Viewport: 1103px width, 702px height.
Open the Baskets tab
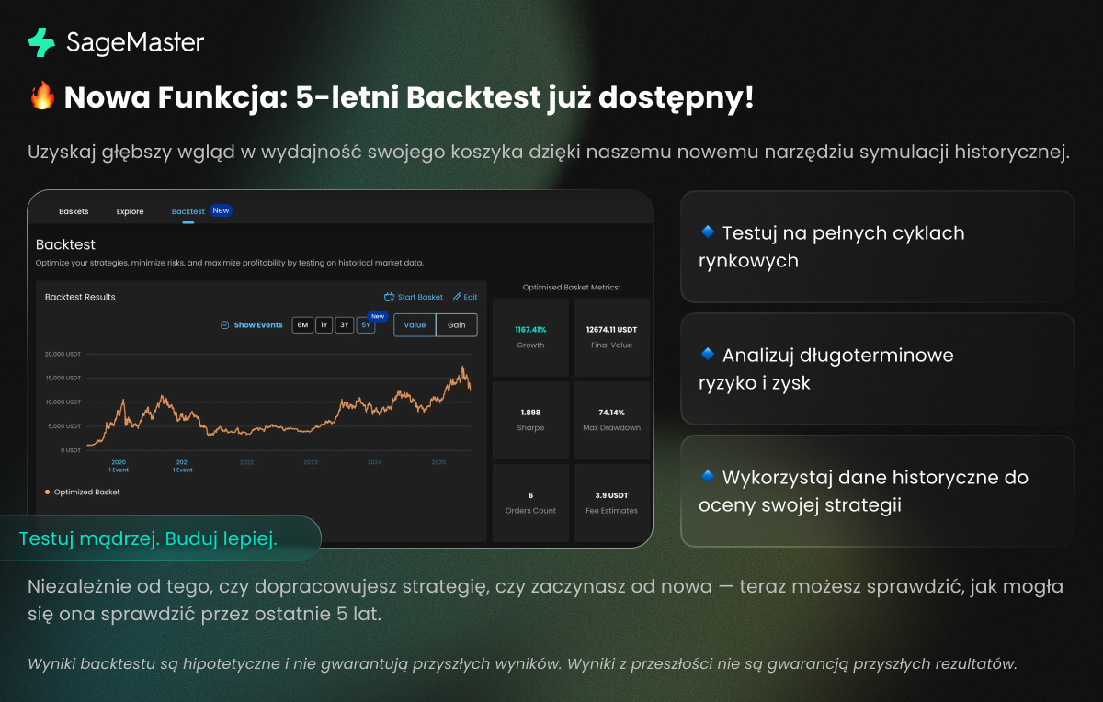pyautogui.click(x=74, y=211)
